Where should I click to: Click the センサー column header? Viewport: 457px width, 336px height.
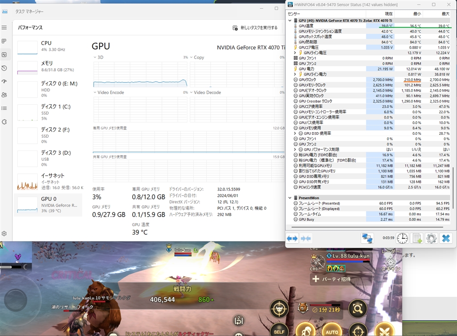[326, 14]
